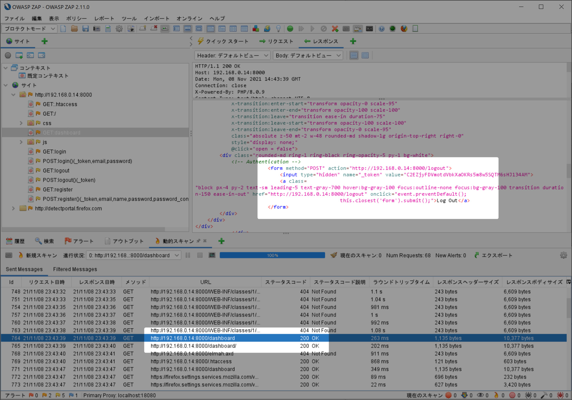Collapse the コンテキスト tree node
The height and width of the screenshot is (400, 572).
(6, 68)
